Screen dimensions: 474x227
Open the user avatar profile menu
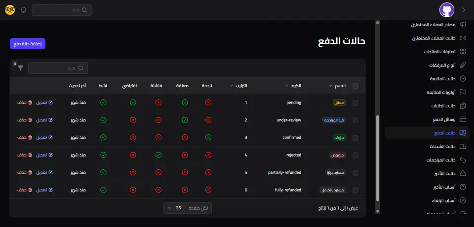[x=446, y=10]
